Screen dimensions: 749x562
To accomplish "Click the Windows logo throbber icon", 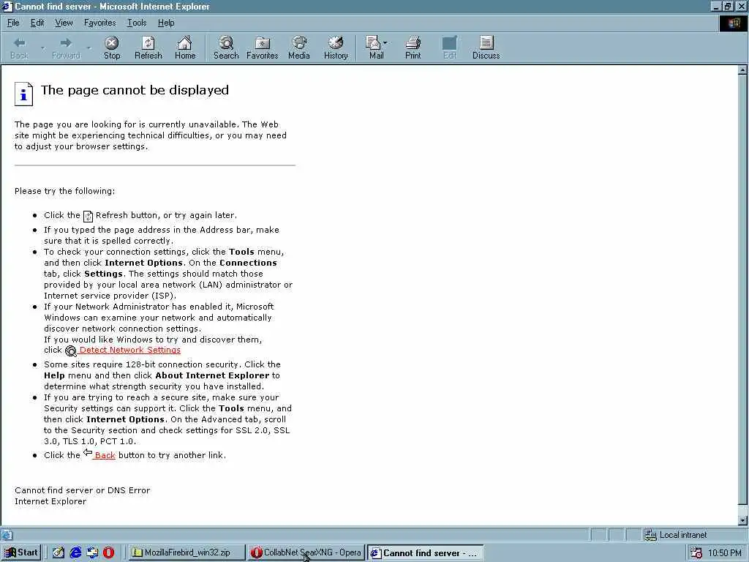I will click(x=733, y=23).
